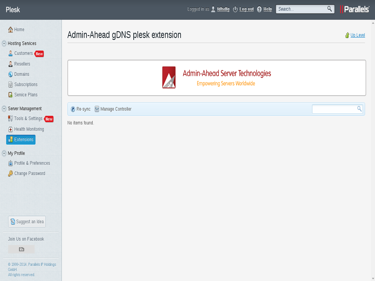Click the Log out power icon
Viewport: 375px width, 281px height.
235,9
